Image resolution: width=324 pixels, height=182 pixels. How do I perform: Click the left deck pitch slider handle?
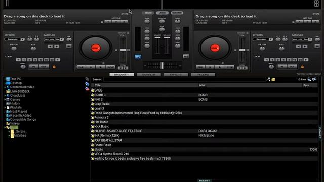[x=123, y=50]
